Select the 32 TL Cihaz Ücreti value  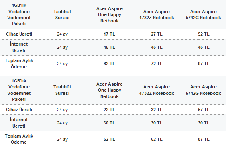click(157, 110)
